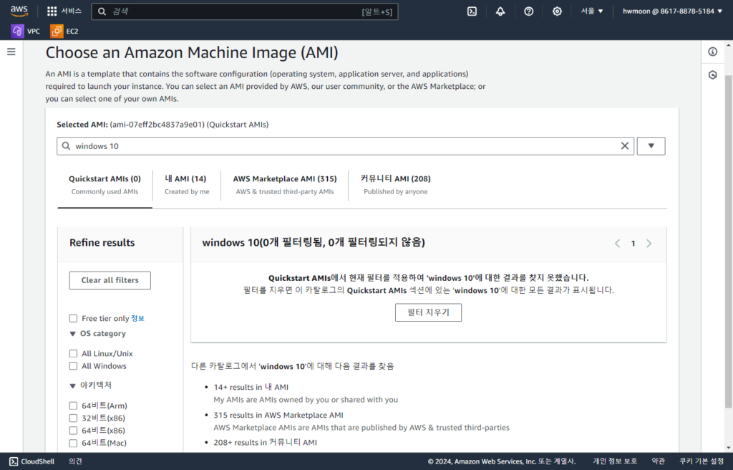Image resolution: width=733 pixels, height=470 pixels.
Task: Open the left navigation hamburger menu
Action: coord(11,52)
